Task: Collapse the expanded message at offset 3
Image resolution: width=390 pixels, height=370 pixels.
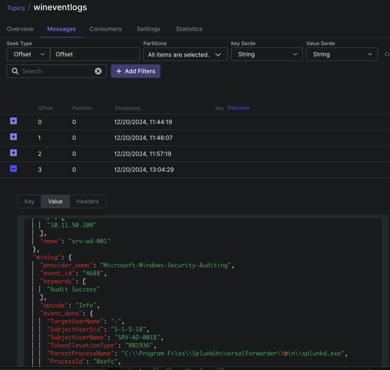Action: (x=13, y=168)
